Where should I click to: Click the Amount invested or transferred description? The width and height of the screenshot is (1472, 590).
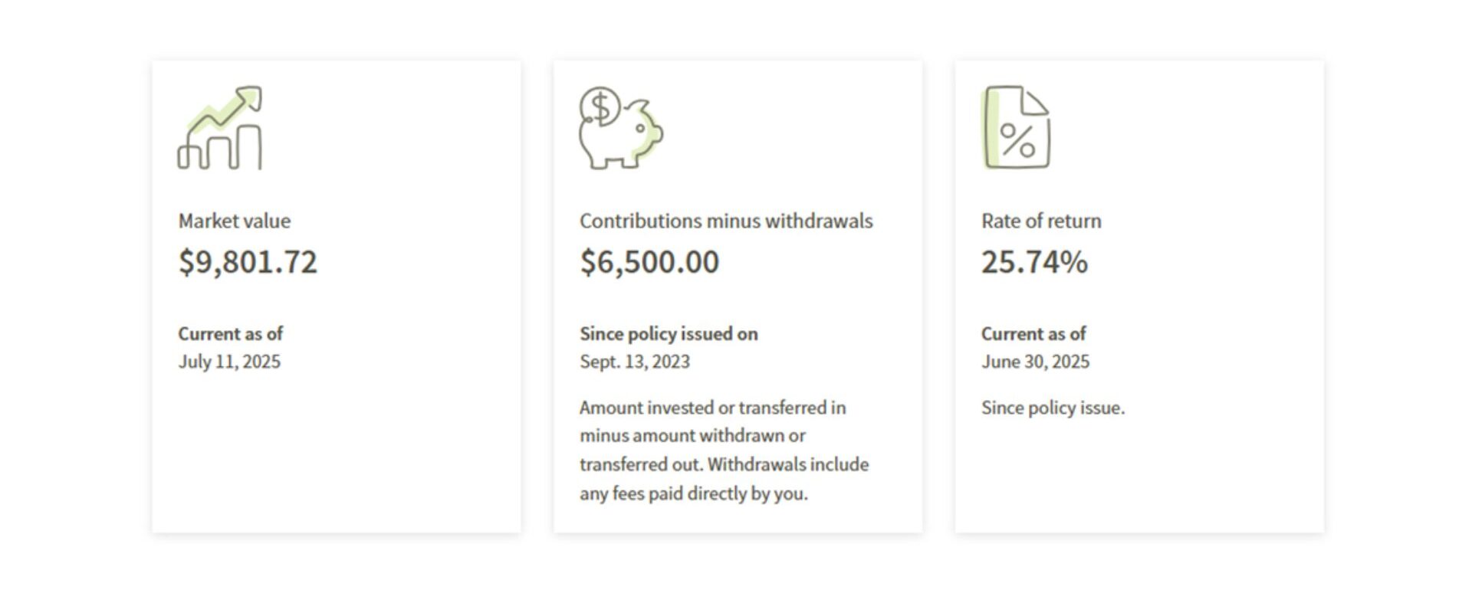coord(724,451)
